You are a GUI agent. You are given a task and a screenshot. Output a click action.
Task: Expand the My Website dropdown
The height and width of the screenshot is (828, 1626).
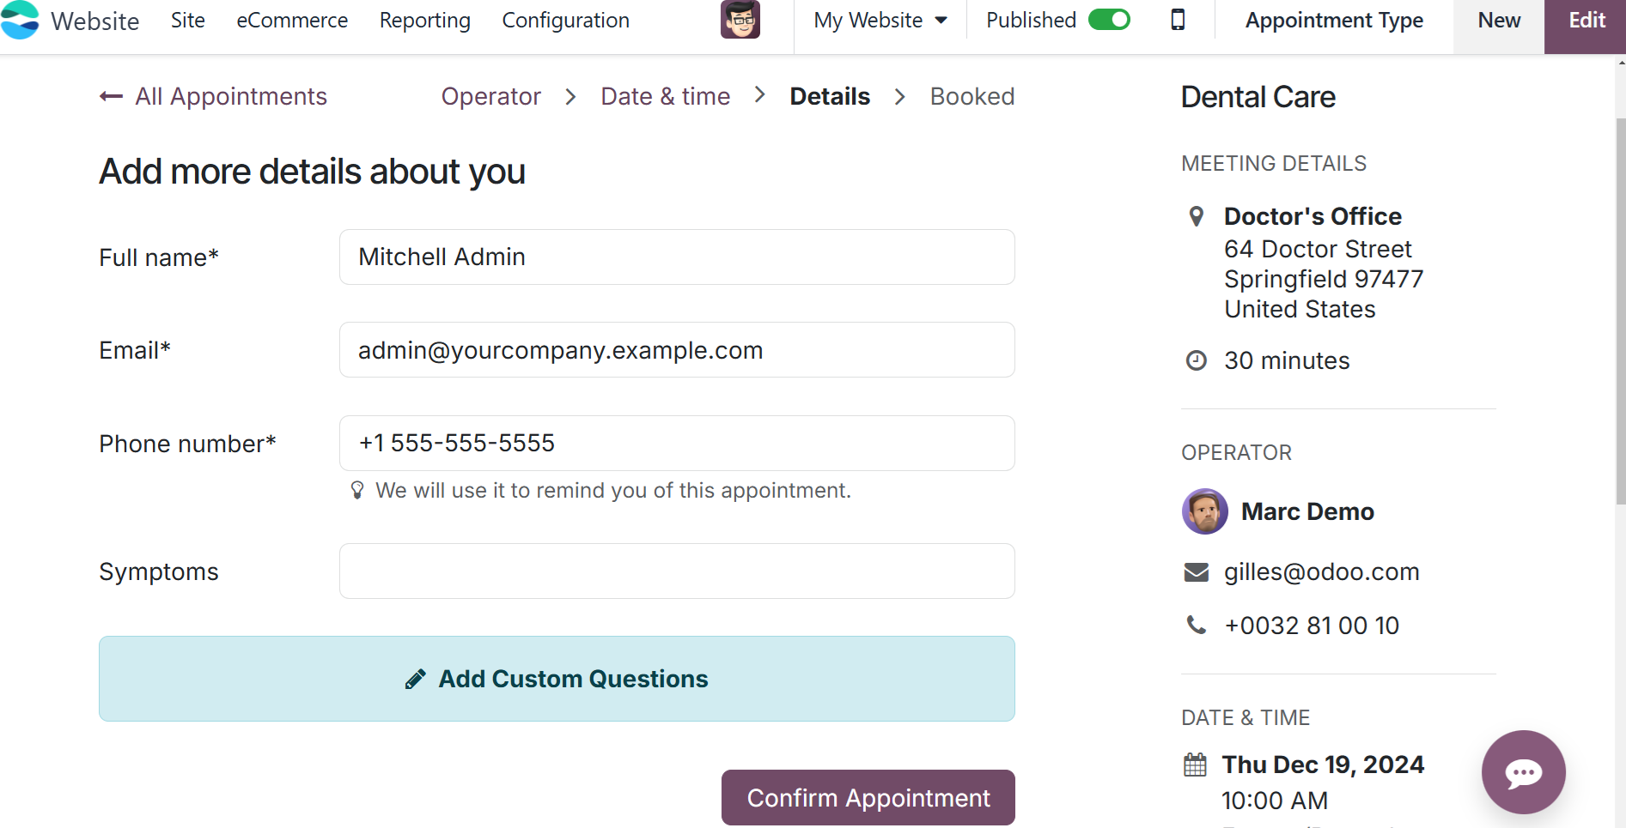click(x=880, y=20)
